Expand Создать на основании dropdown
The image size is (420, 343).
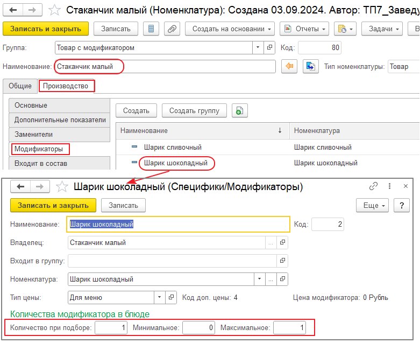pos(230,29)
